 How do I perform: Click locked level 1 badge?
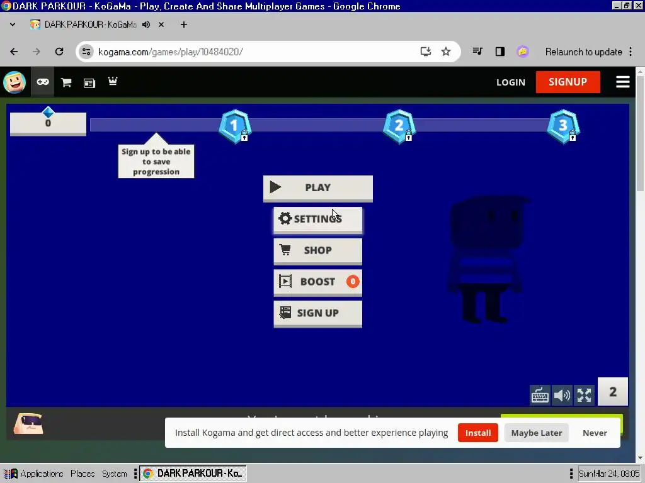[x=235, y=126]
